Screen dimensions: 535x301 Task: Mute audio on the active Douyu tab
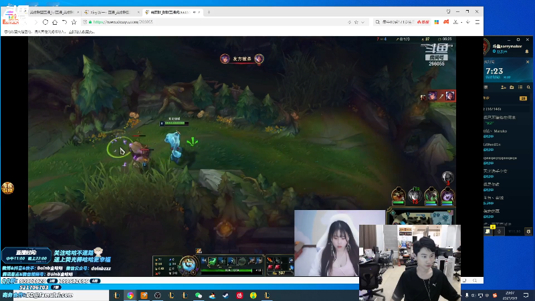tap(195, 12)
